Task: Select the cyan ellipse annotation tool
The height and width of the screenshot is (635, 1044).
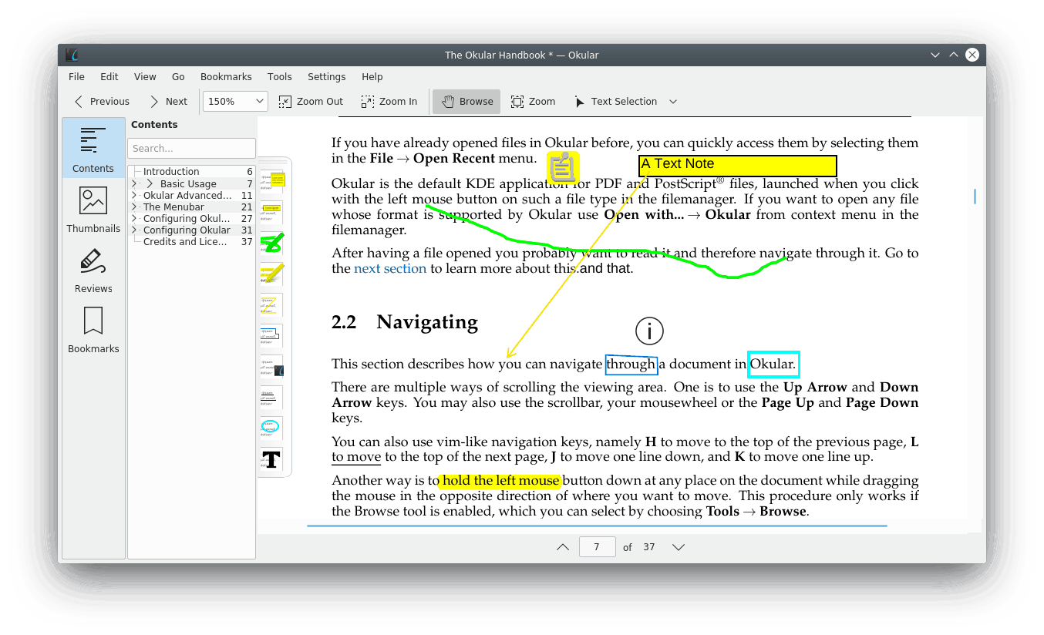Action: [271, 428]
